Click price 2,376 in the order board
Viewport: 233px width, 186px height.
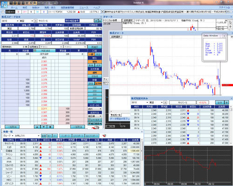(x=44, y=80)
